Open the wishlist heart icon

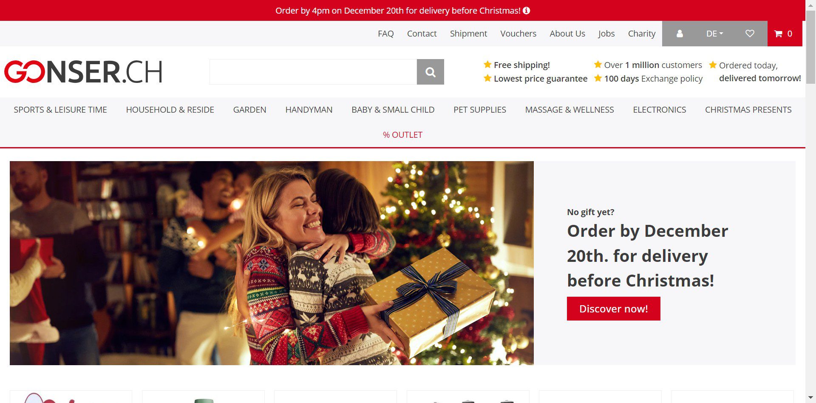(750, 34)
